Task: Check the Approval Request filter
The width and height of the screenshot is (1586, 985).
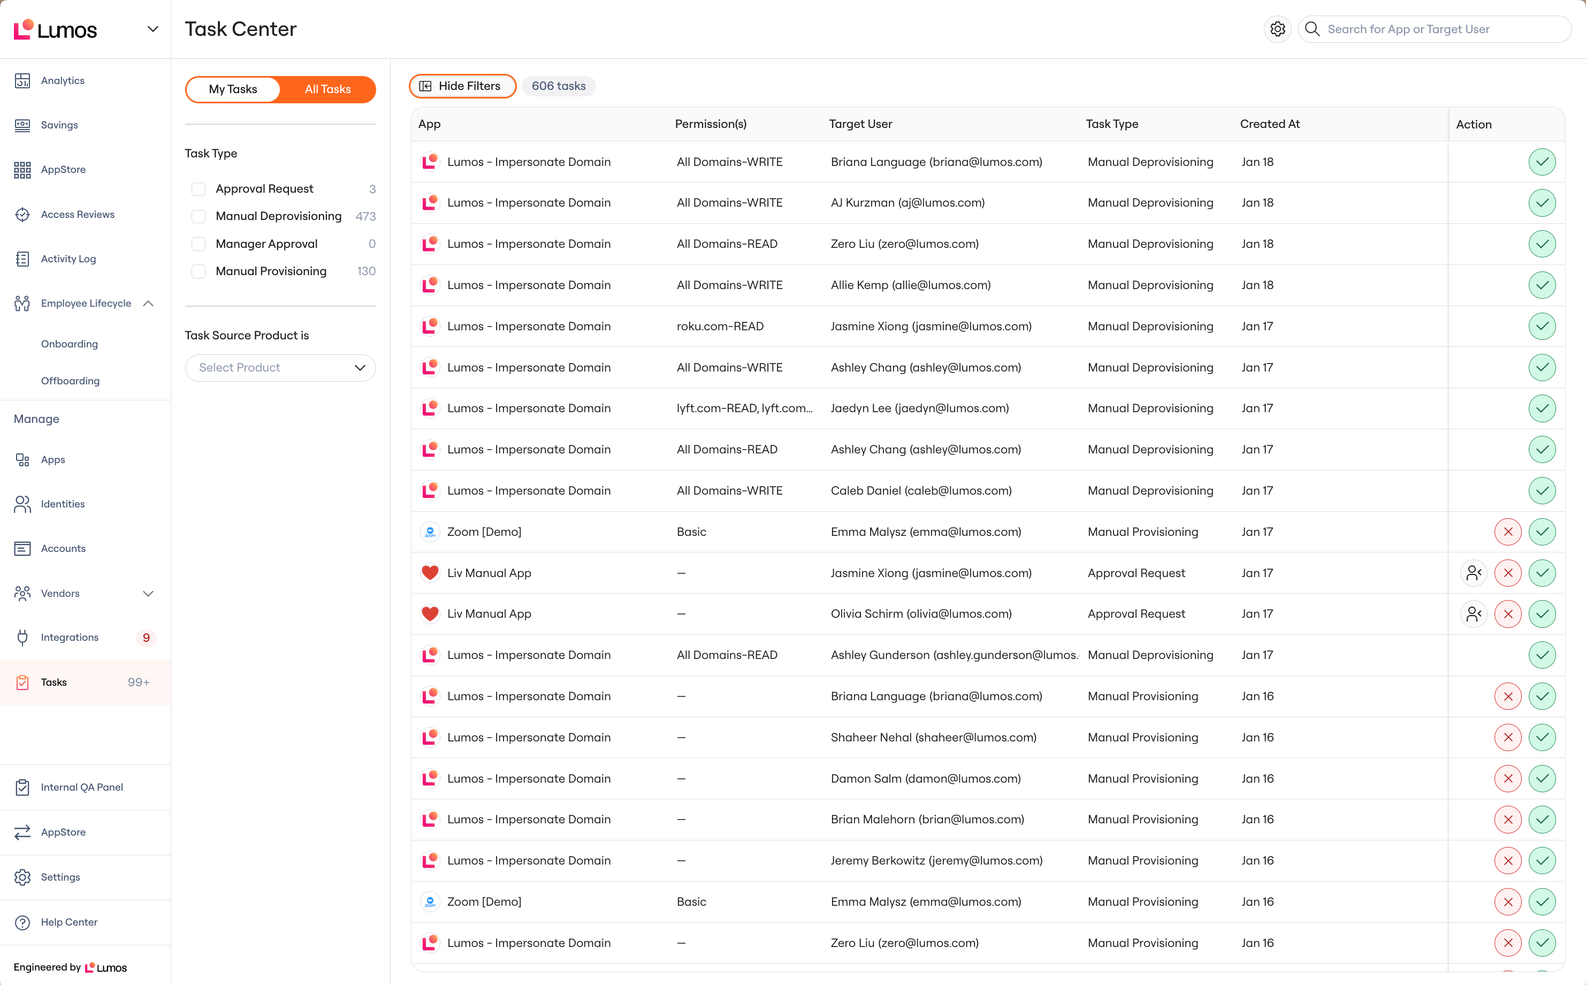Action: (199, 189)
